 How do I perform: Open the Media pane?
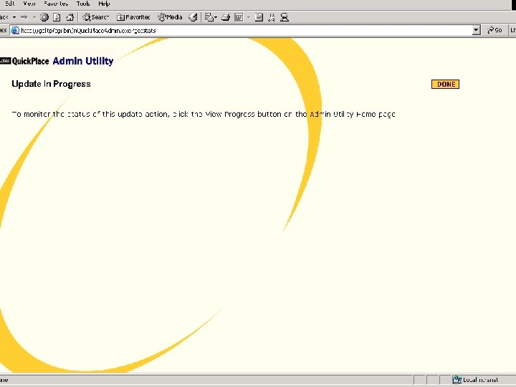pos(170,17)
